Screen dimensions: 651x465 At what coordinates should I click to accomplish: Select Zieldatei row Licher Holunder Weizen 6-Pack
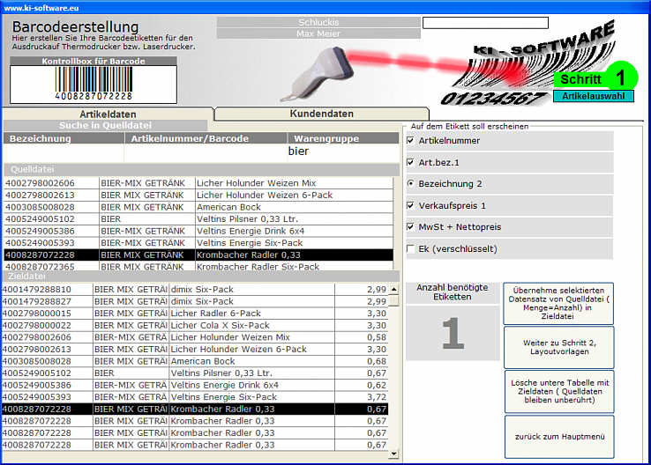click(x=195, y=350)
